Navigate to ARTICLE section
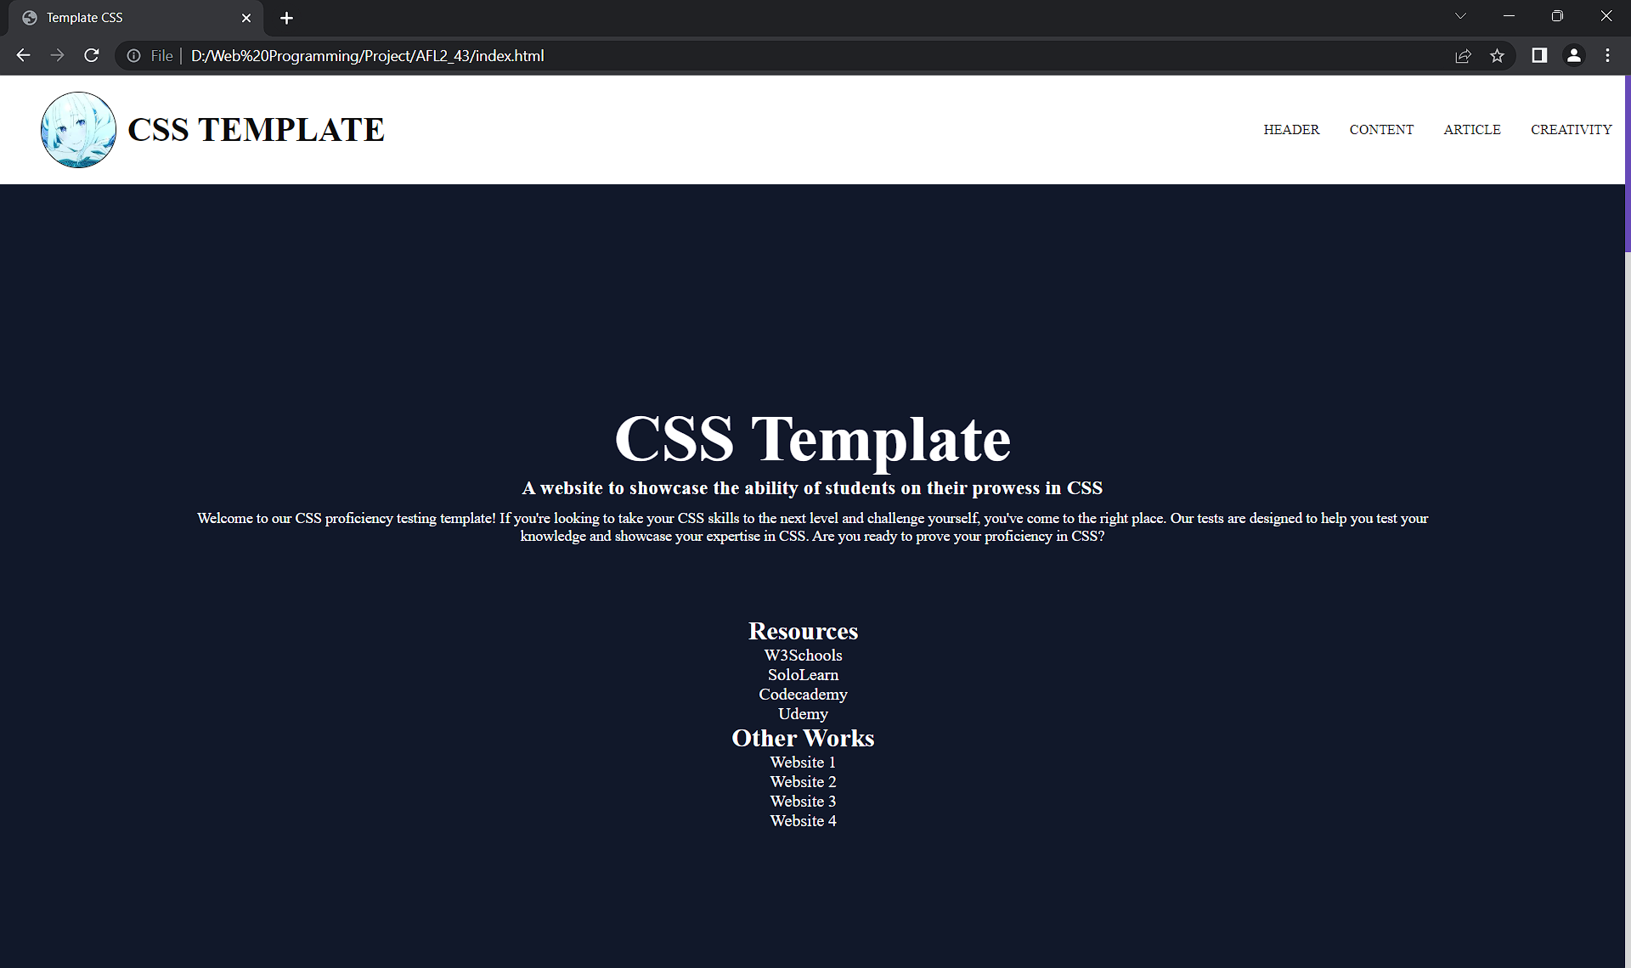This screenshot has width=1631, height=968. tap(1471, 130)
